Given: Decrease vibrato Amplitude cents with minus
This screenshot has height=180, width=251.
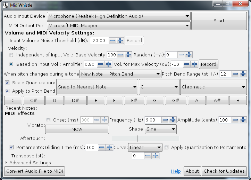Looking at the screenshot, I should (x=235, y=120).
